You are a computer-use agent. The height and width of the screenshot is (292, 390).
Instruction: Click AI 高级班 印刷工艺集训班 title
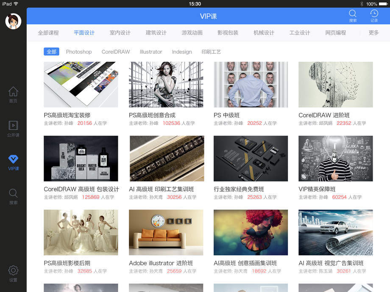pyautogui.click(x=162, y=189)
